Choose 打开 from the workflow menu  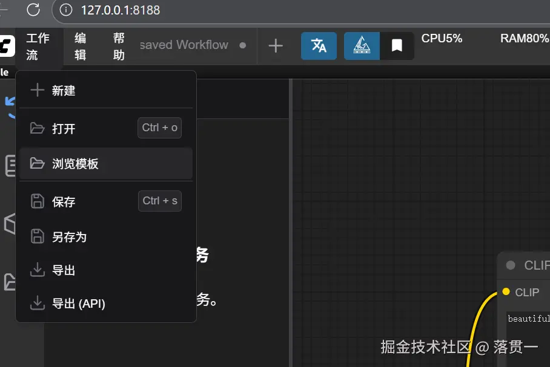point(106,128)
